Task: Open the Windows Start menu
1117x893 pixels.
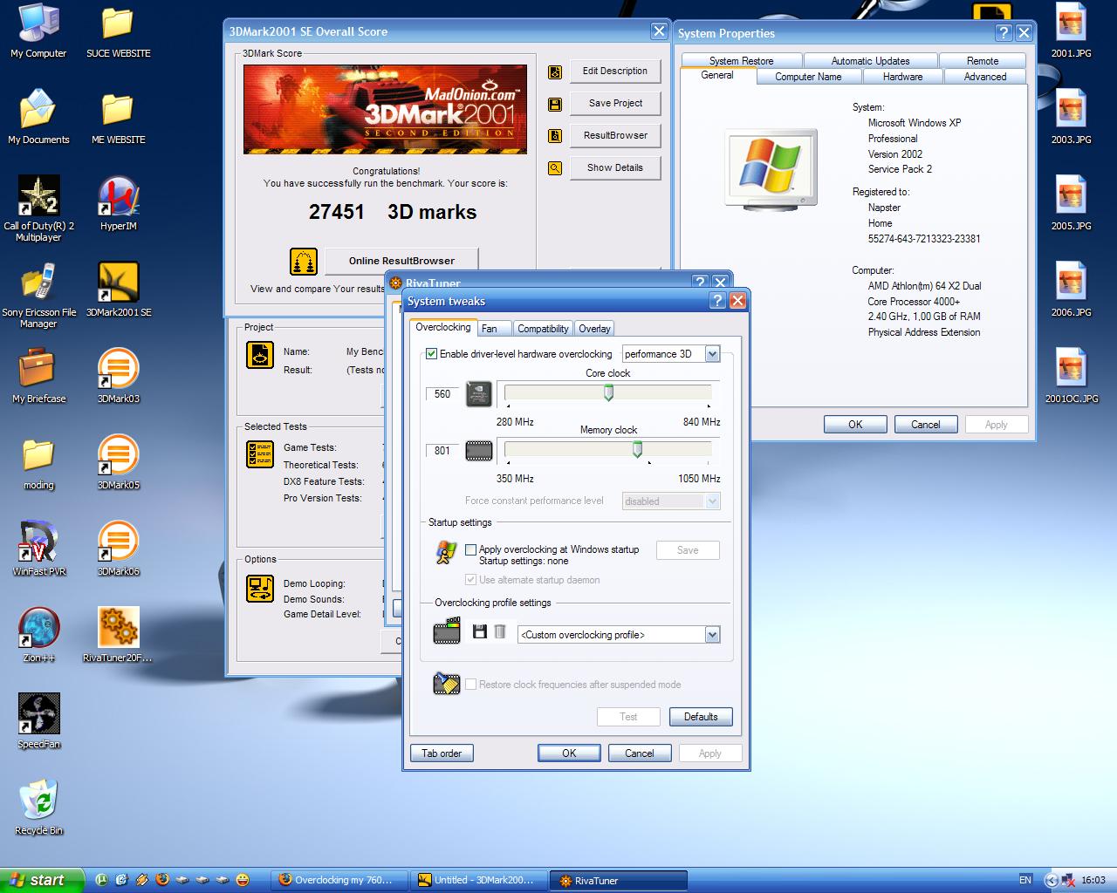Action: [x=42, y=881]
